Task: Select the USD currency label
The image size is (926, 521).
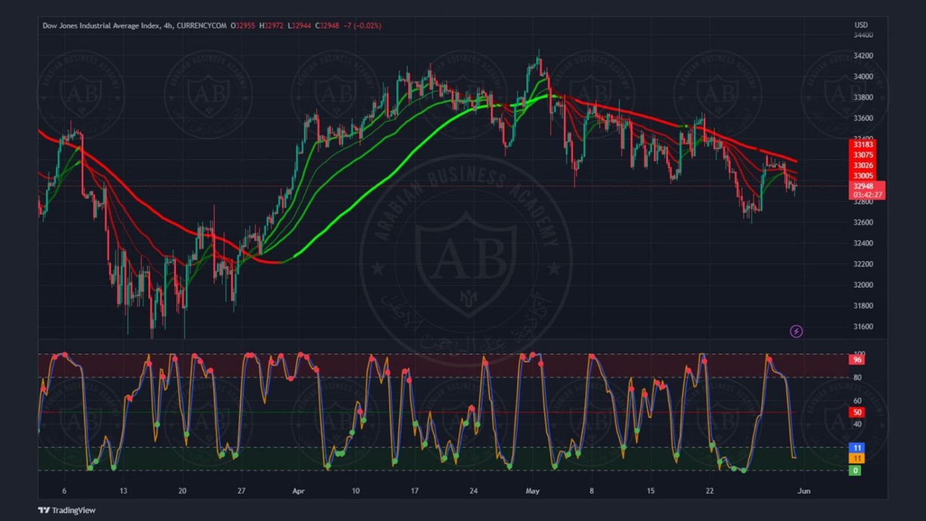Action: [861, 25]
